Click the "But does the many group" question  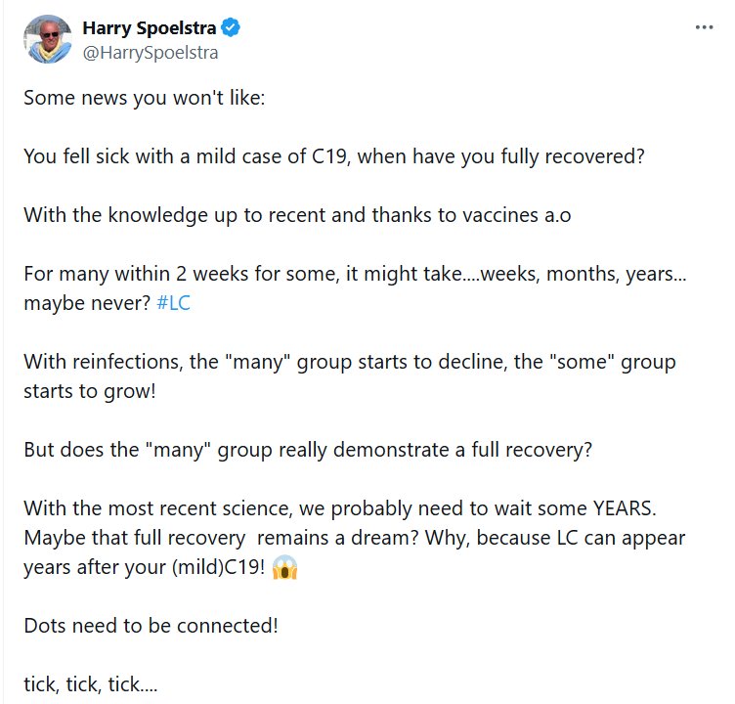point(307,451)
